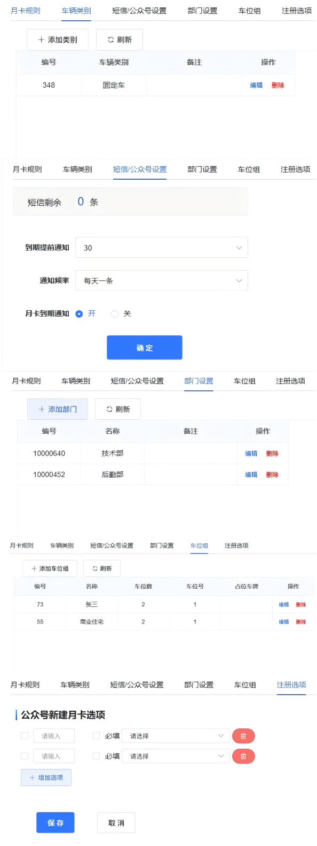Check 必填 in the first option row
This screenshot has height=846, width=317.
pos(96,736)
